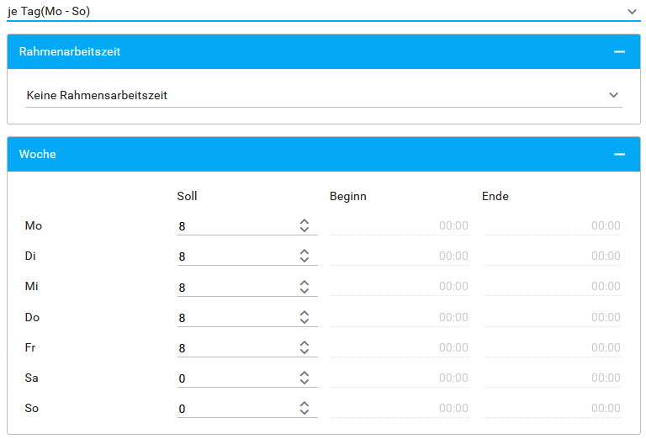Increase Soll hours for Di
The image size is (646, 439).
[x=304, y=252]
